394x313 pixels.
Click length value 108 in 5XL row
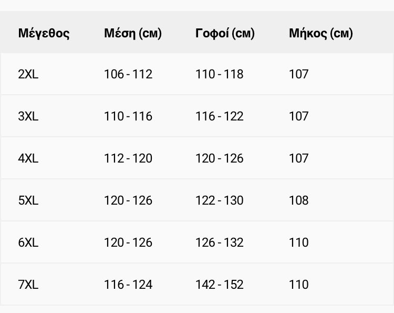pyautogui.click(x=299, y=200)
